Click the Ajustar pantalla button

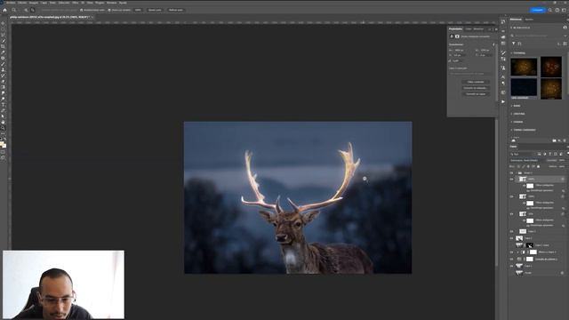tap(155, 10)
